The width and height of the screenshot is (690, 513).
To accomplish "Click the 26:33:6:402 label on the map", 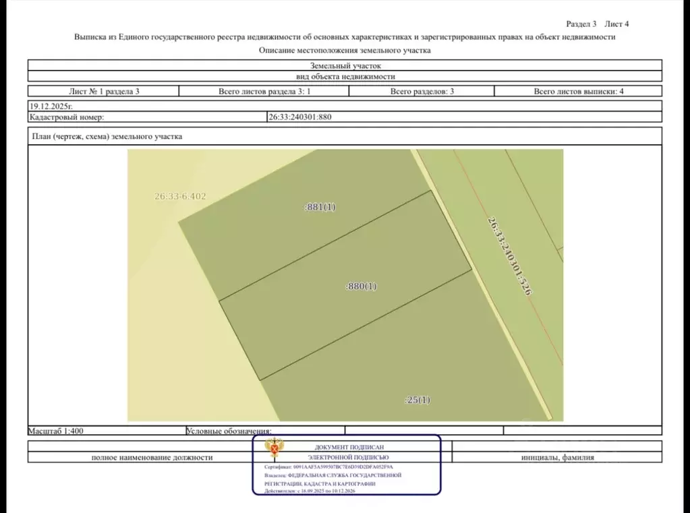I will click(180, 197).
